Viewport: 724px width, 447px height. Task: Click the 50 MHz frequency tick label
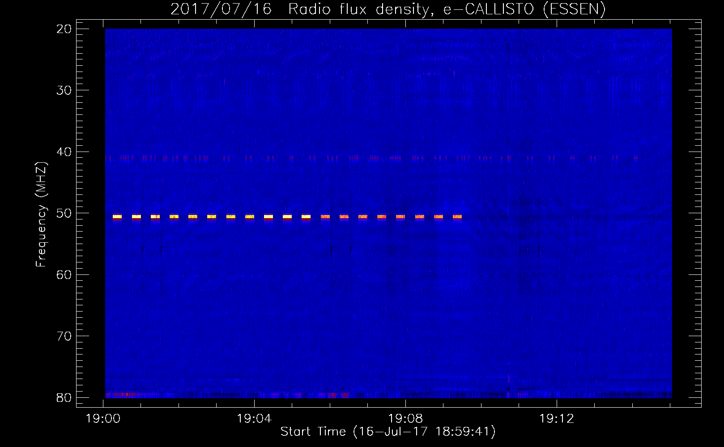pos(64,213)
